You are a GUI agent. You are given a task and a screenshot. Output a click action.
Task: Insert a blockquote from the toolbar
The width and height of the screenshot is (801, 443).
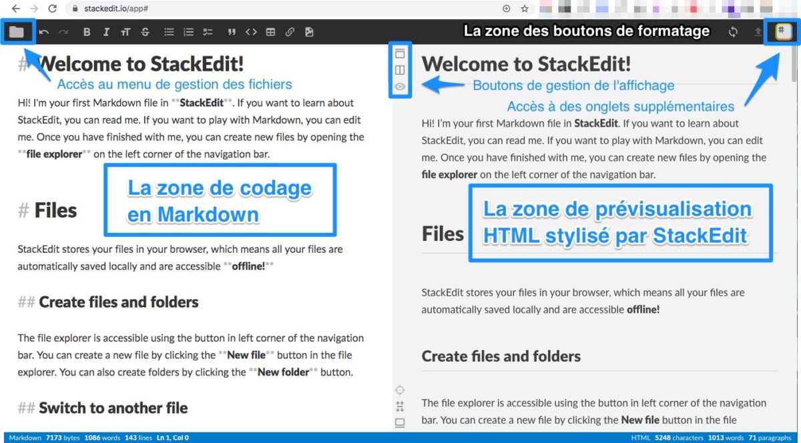(231, 31)
